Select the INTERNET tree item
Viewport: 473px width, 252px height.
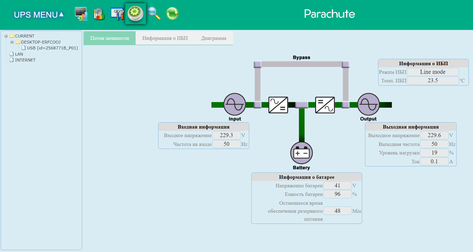click(25, 60)
